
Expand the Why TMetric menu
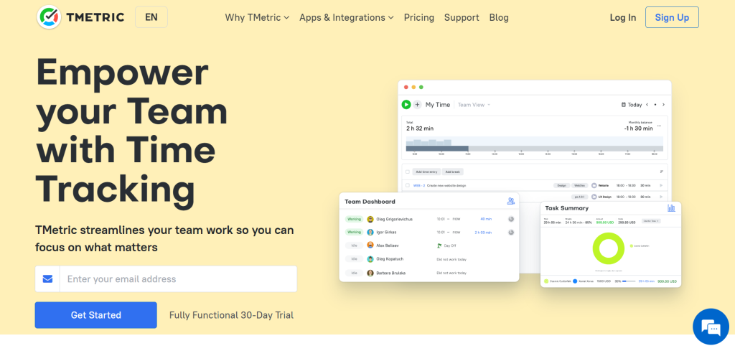(x=258, y=17)
